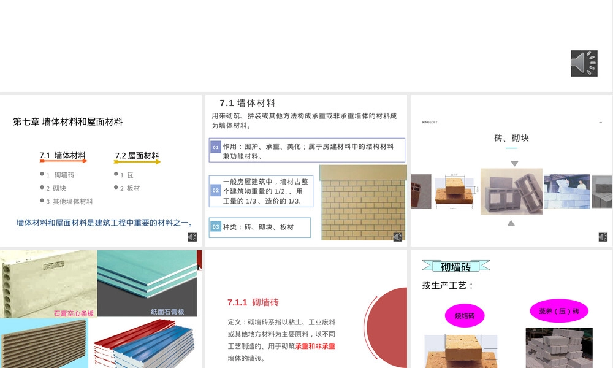Select the 7.1 墙体材料 heading with orange arrow
Viewport: 613px width, 368px height.
[63, 157]
